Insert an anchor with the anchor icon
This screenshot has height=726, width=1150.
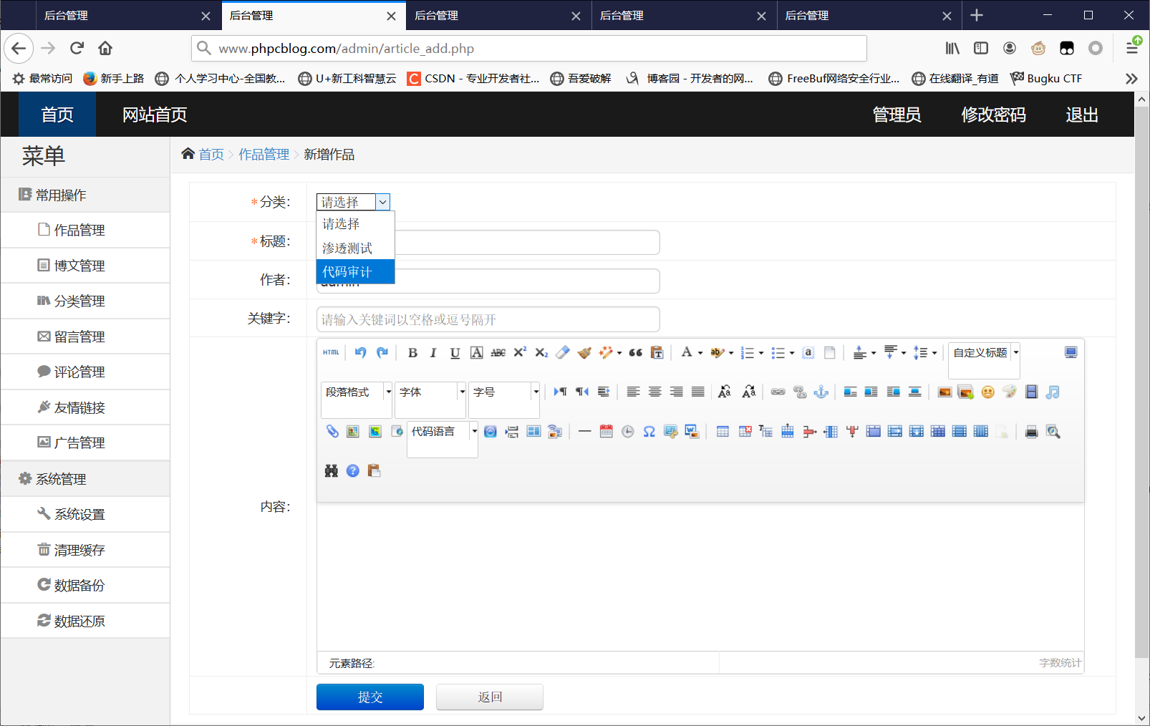click(x=821, y=392)
